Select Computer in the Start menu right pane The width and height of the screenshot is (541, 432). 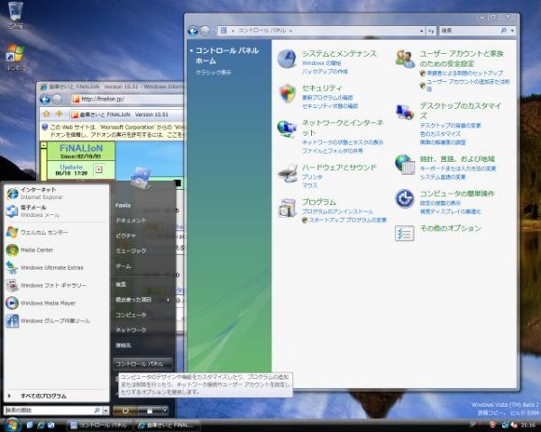tap(131, 314)
